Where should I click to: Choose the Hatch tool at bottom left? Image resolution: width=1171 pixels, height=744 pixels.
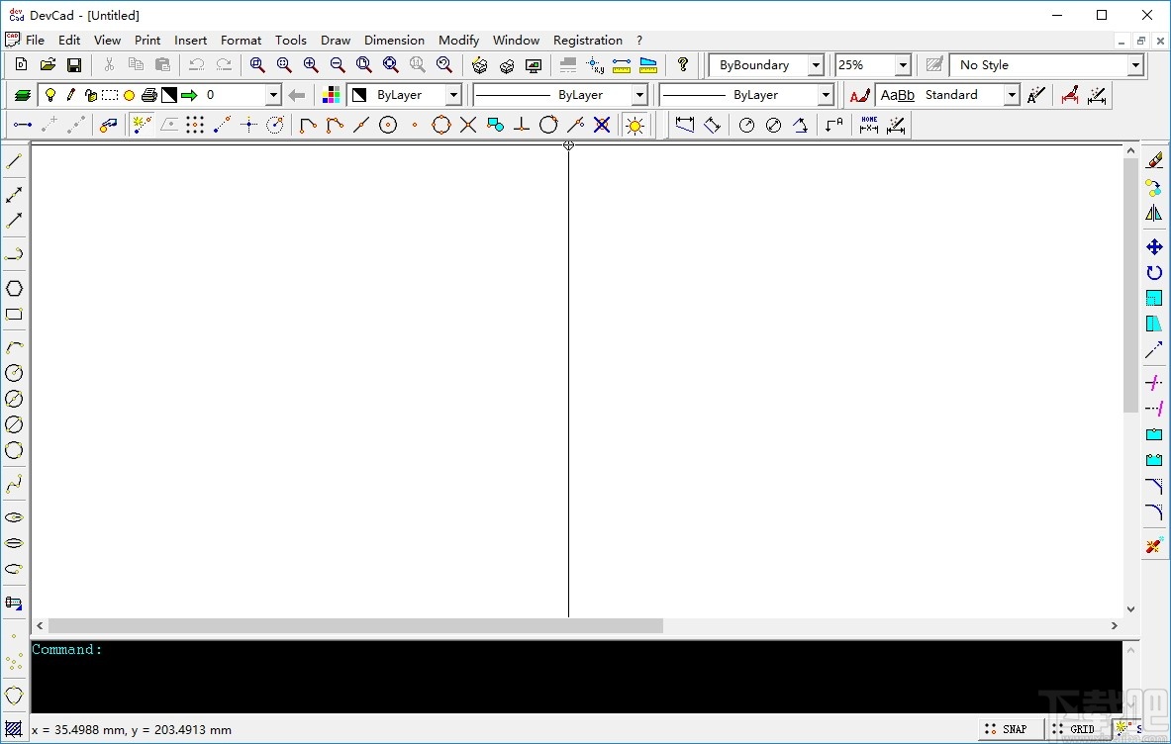(x=14, y=729)
